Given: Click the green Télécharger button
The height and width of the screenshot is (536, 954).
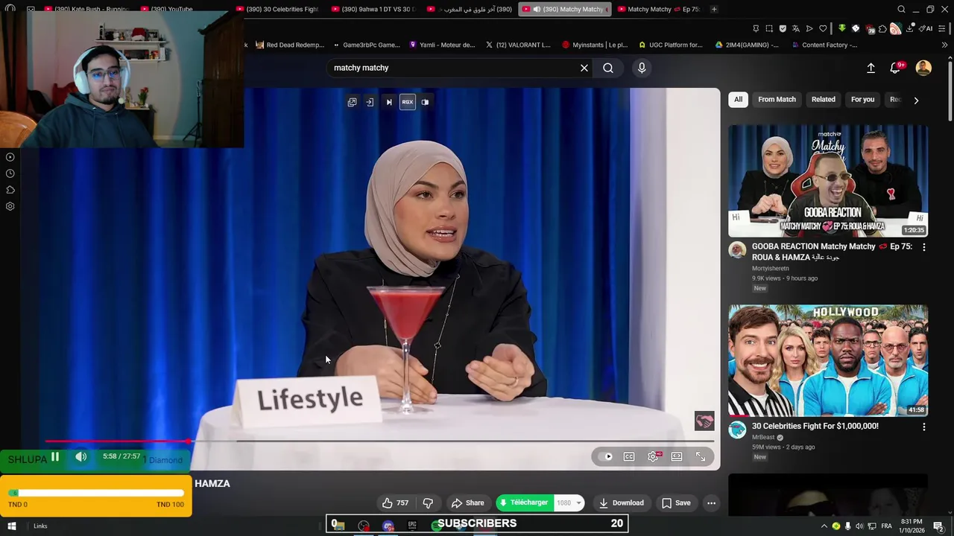Looking at the screenshot, I should [x=525, y=503].
